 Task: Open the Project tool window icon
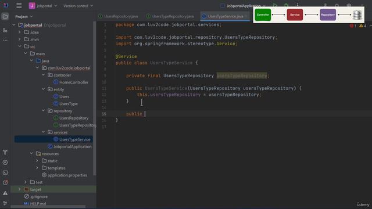5,17
